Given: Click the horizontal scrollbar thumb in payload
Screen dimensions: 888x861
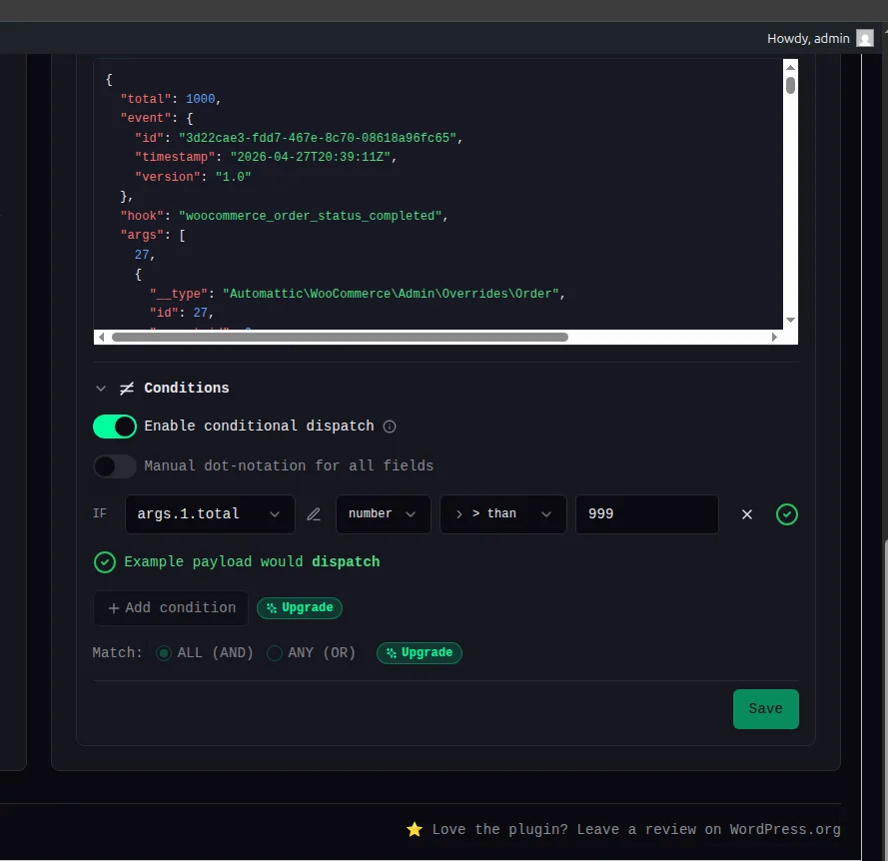Looking at the screenshot, I should (340, 337).
